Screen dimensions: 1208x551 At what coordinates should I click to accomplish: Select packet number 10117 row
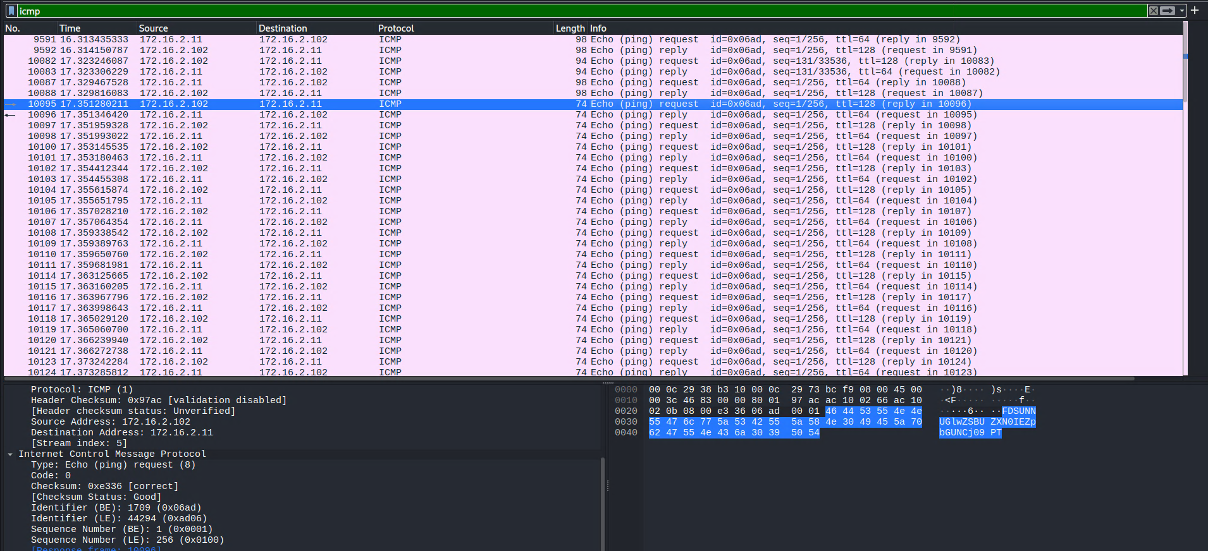click(x=593, y=308)
